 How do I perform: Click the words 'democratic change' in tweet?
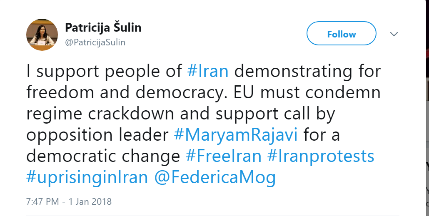103,156
